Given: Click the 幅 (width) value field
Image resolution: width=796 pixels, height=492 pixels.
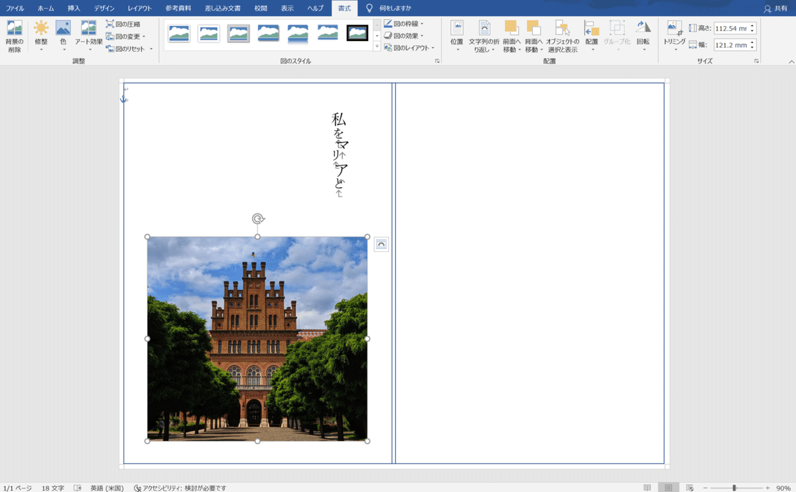Looking at the screenshot, I should (732, 45).
